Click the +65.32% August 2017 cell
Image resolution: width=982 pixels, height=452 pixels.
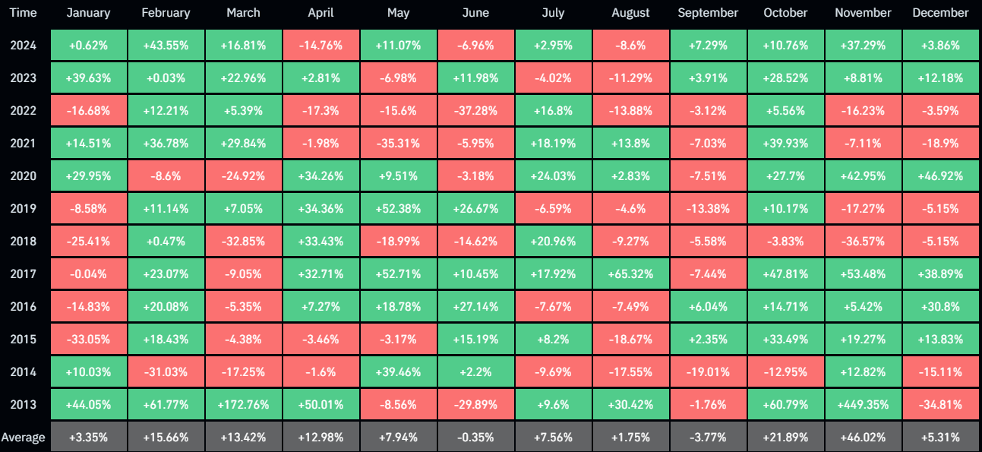630,274
